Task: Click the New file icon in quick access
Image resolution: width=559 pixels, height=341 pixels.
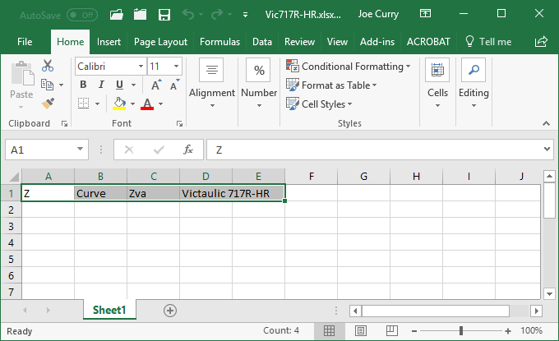Action: coord(140,15)
